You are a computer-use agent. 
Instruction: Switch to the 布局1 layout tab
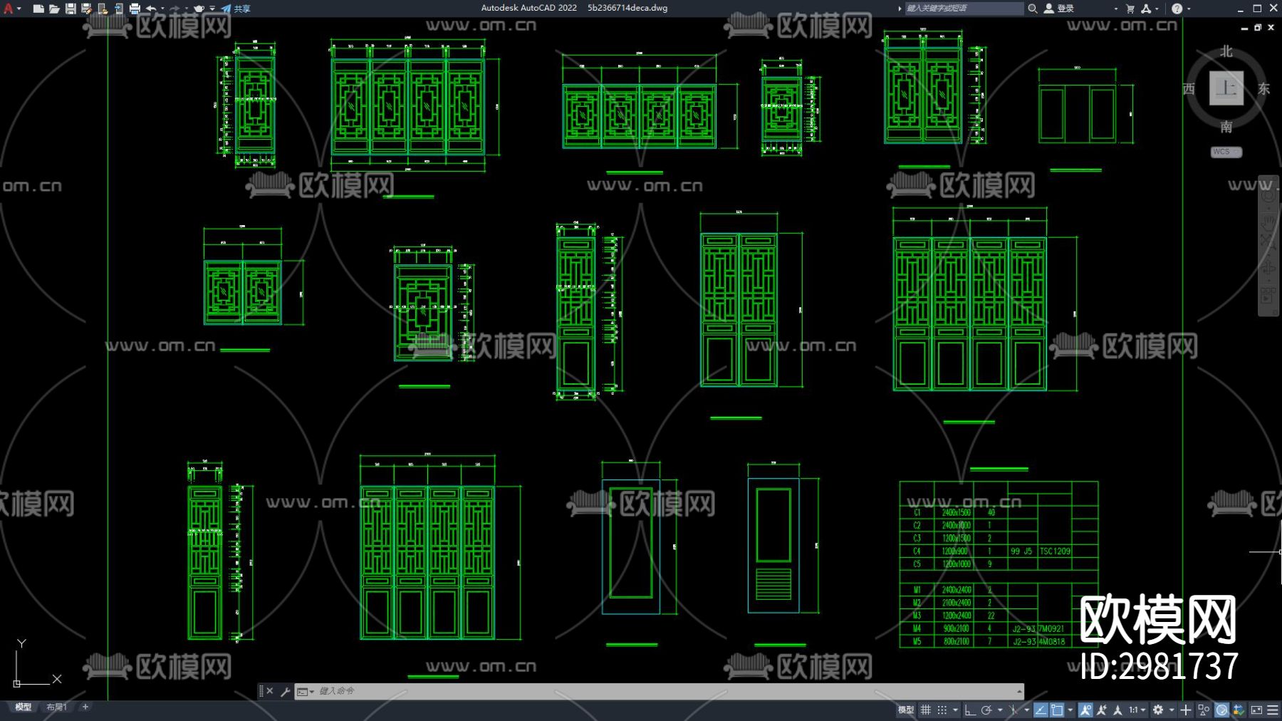(x=56, y=707)
